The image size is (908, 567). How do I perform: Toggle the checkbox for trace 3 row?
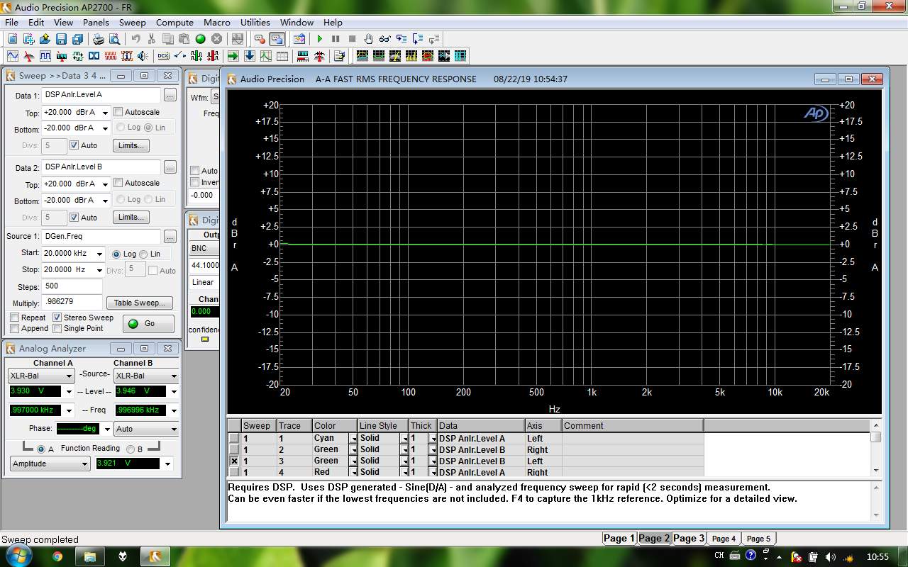pyautogui.click(x=234, y=461)
